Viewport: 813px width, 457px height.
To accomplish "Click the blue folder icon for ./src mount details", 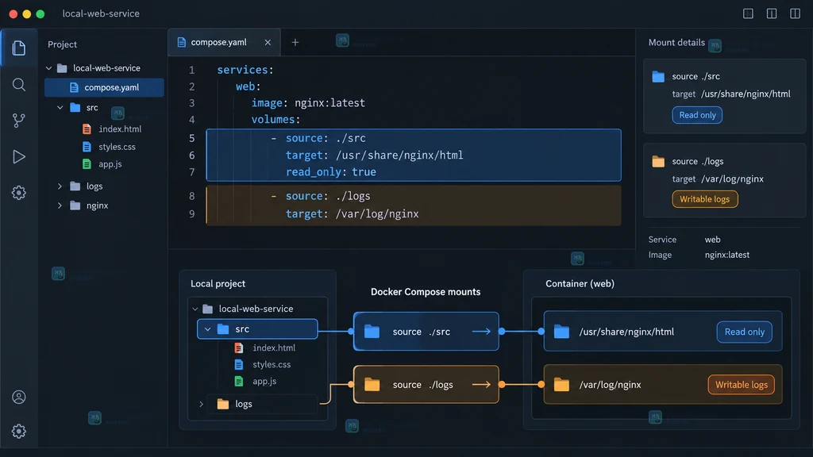I will [x=658, y=77].
